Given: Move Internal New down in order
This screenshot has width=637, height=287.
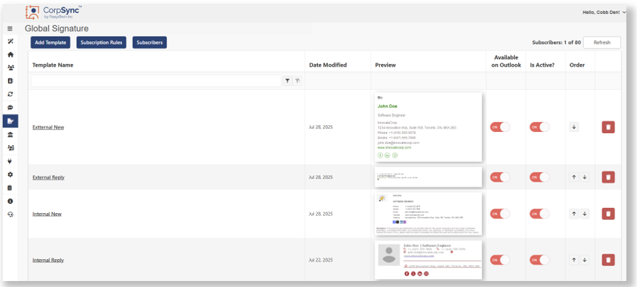Looking at the screenshot, I should pyautogui.click(x=584, y=214).
